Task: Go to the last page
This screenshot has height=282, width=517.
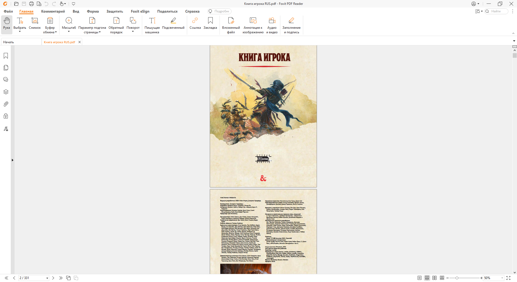Action: 61,278
